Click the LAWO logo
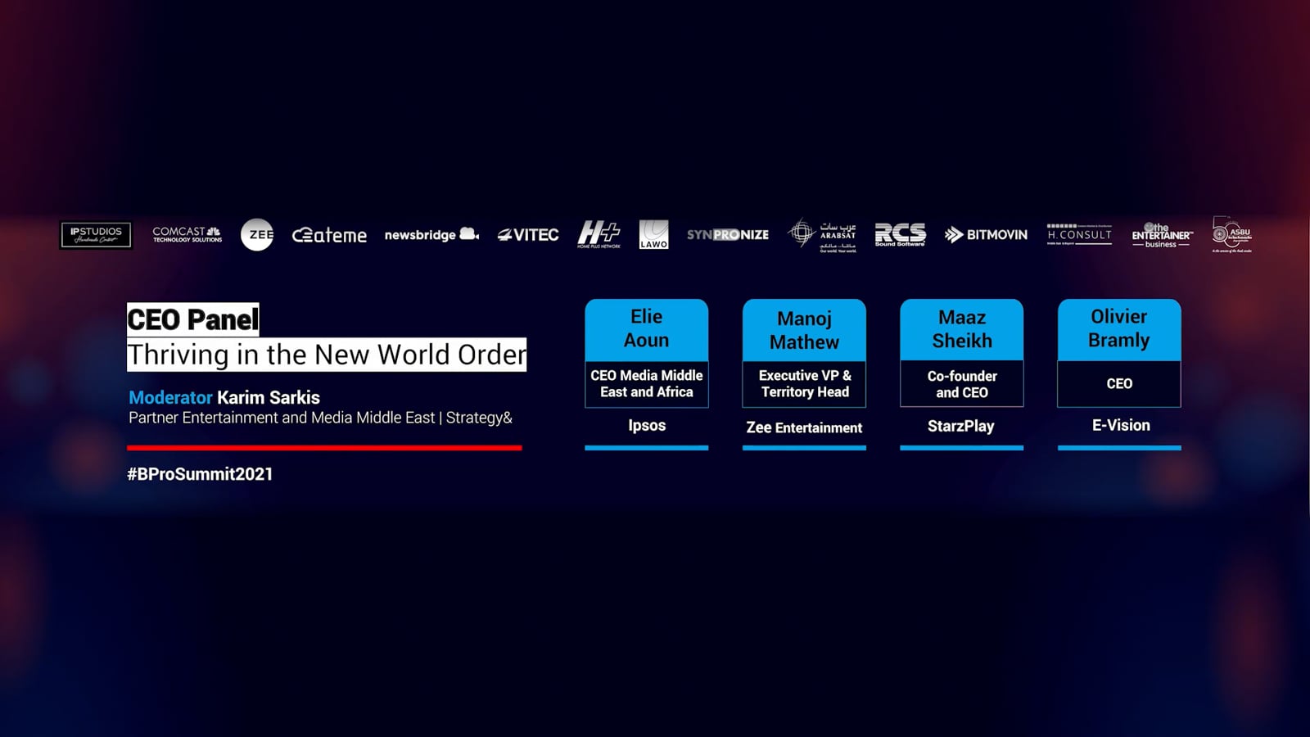The height and width of the screenshot is (737, 1310). click(653, 234)
